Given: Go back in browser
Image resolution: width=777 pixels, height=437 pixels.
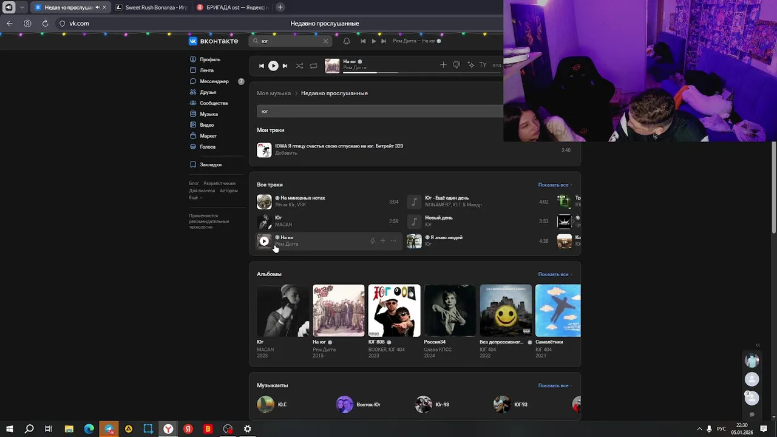Looking at the screenshot, I should click(10, 24).
